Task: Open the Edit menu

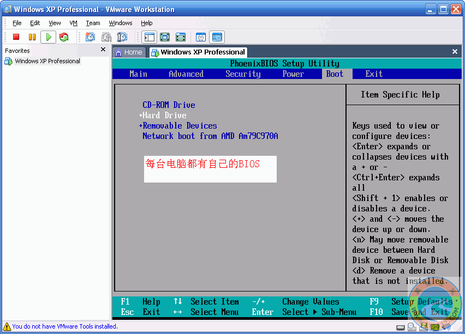Action: (35, 23)
